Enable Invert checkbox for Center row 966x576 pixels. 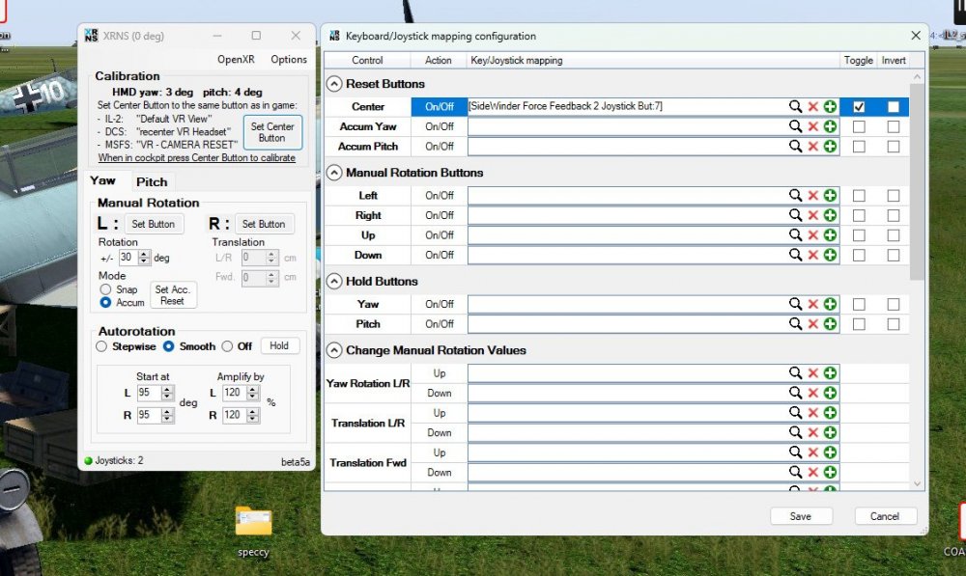[x=894, y=106]
